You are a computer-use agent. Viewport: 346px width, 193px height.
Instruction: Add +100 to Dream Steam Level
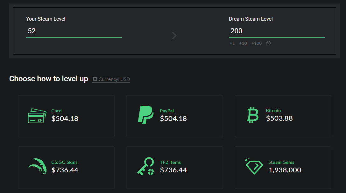[257, 43]
